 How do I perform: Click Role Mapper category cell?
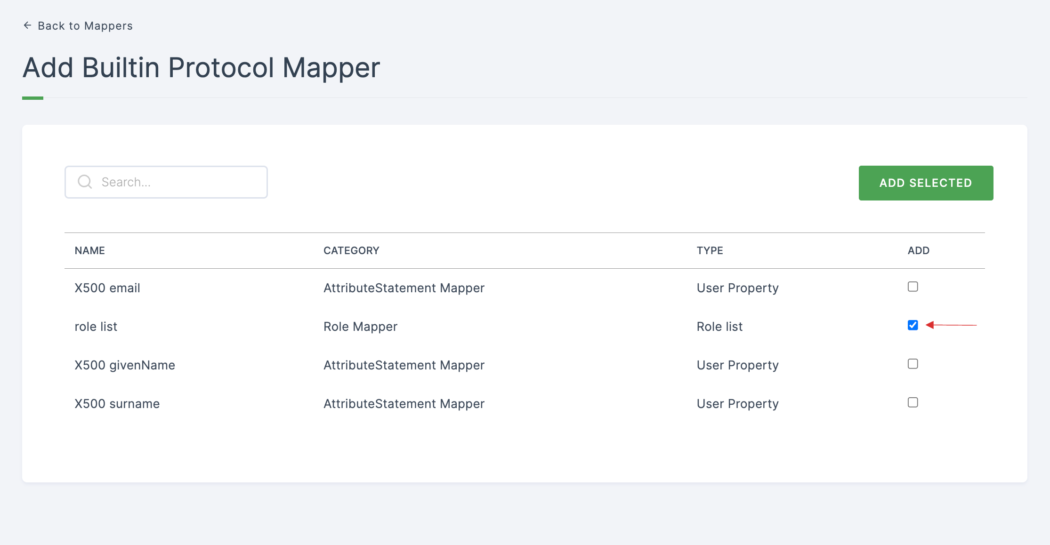click(360, 327)
